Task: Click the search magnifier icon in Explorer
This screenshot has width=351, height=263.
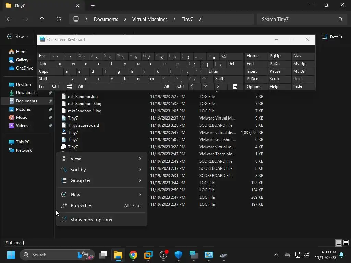Action: click(340, 19)
